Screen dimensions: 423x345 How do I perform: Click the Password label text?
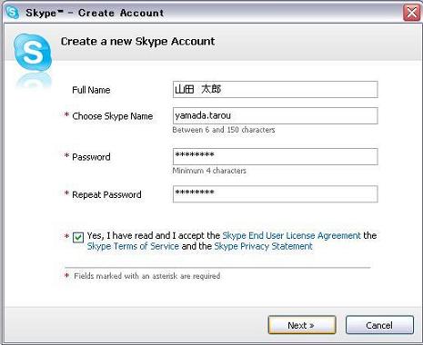tap(91, 157)
